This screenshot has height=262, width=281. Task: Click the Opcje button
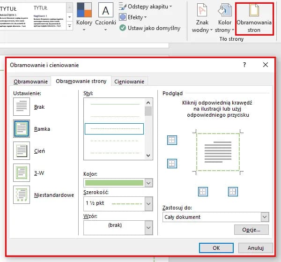[251, 230]
